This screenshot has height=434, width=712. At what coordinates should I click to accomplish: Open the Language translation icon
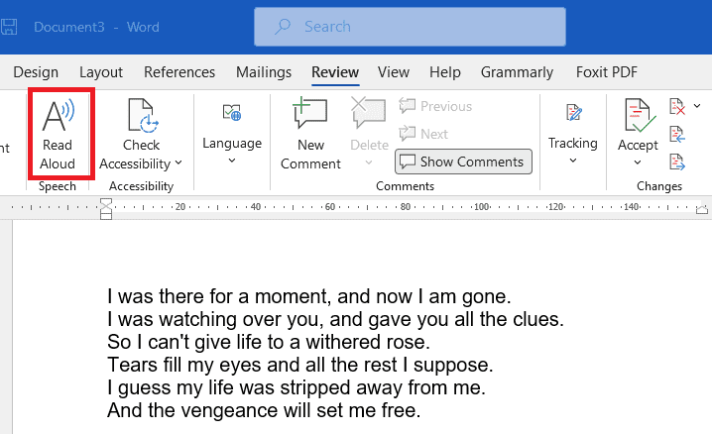click(x=232, y=113)
